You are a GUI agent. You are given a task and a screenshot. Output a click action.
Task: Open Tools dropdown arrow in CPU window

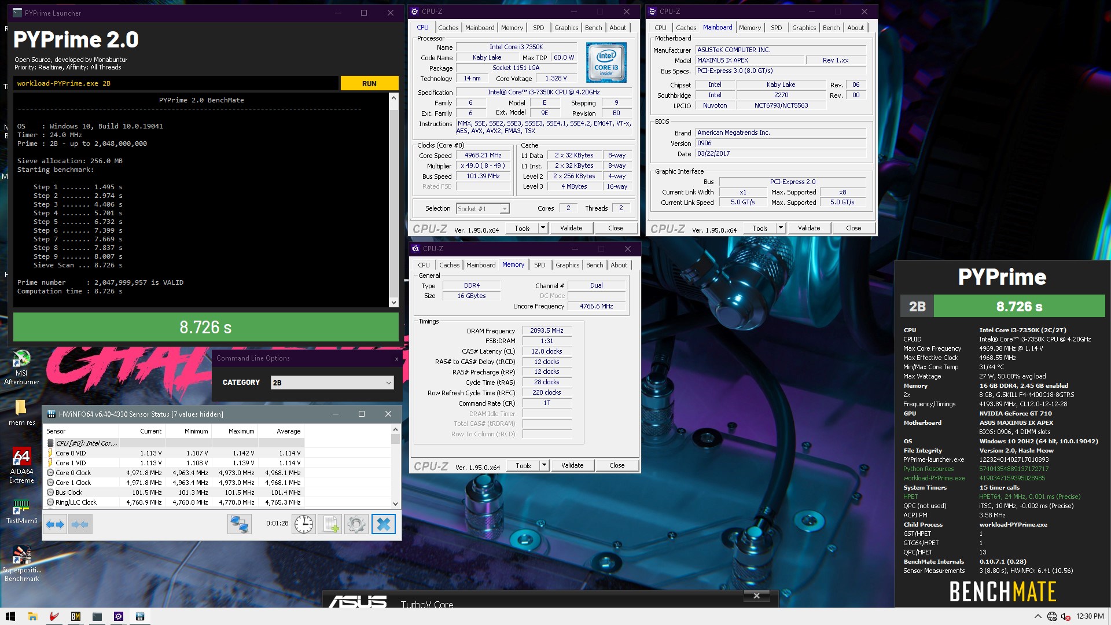click(x=543, y=228)
